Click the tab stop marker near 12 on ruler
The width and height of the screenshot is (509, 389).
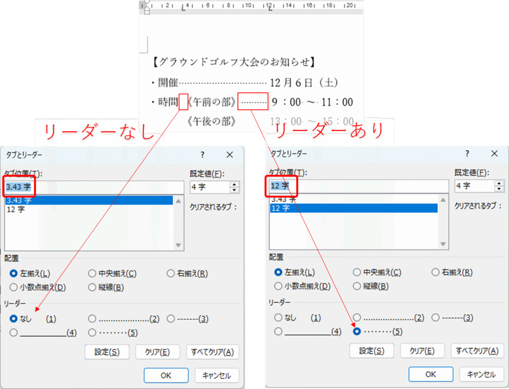point(269,8)
